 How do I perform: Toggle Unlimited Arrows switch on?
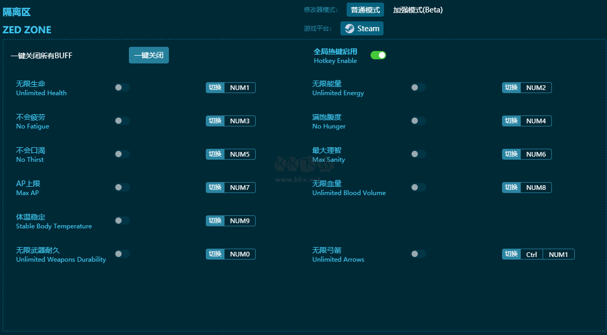coord(418,254)
